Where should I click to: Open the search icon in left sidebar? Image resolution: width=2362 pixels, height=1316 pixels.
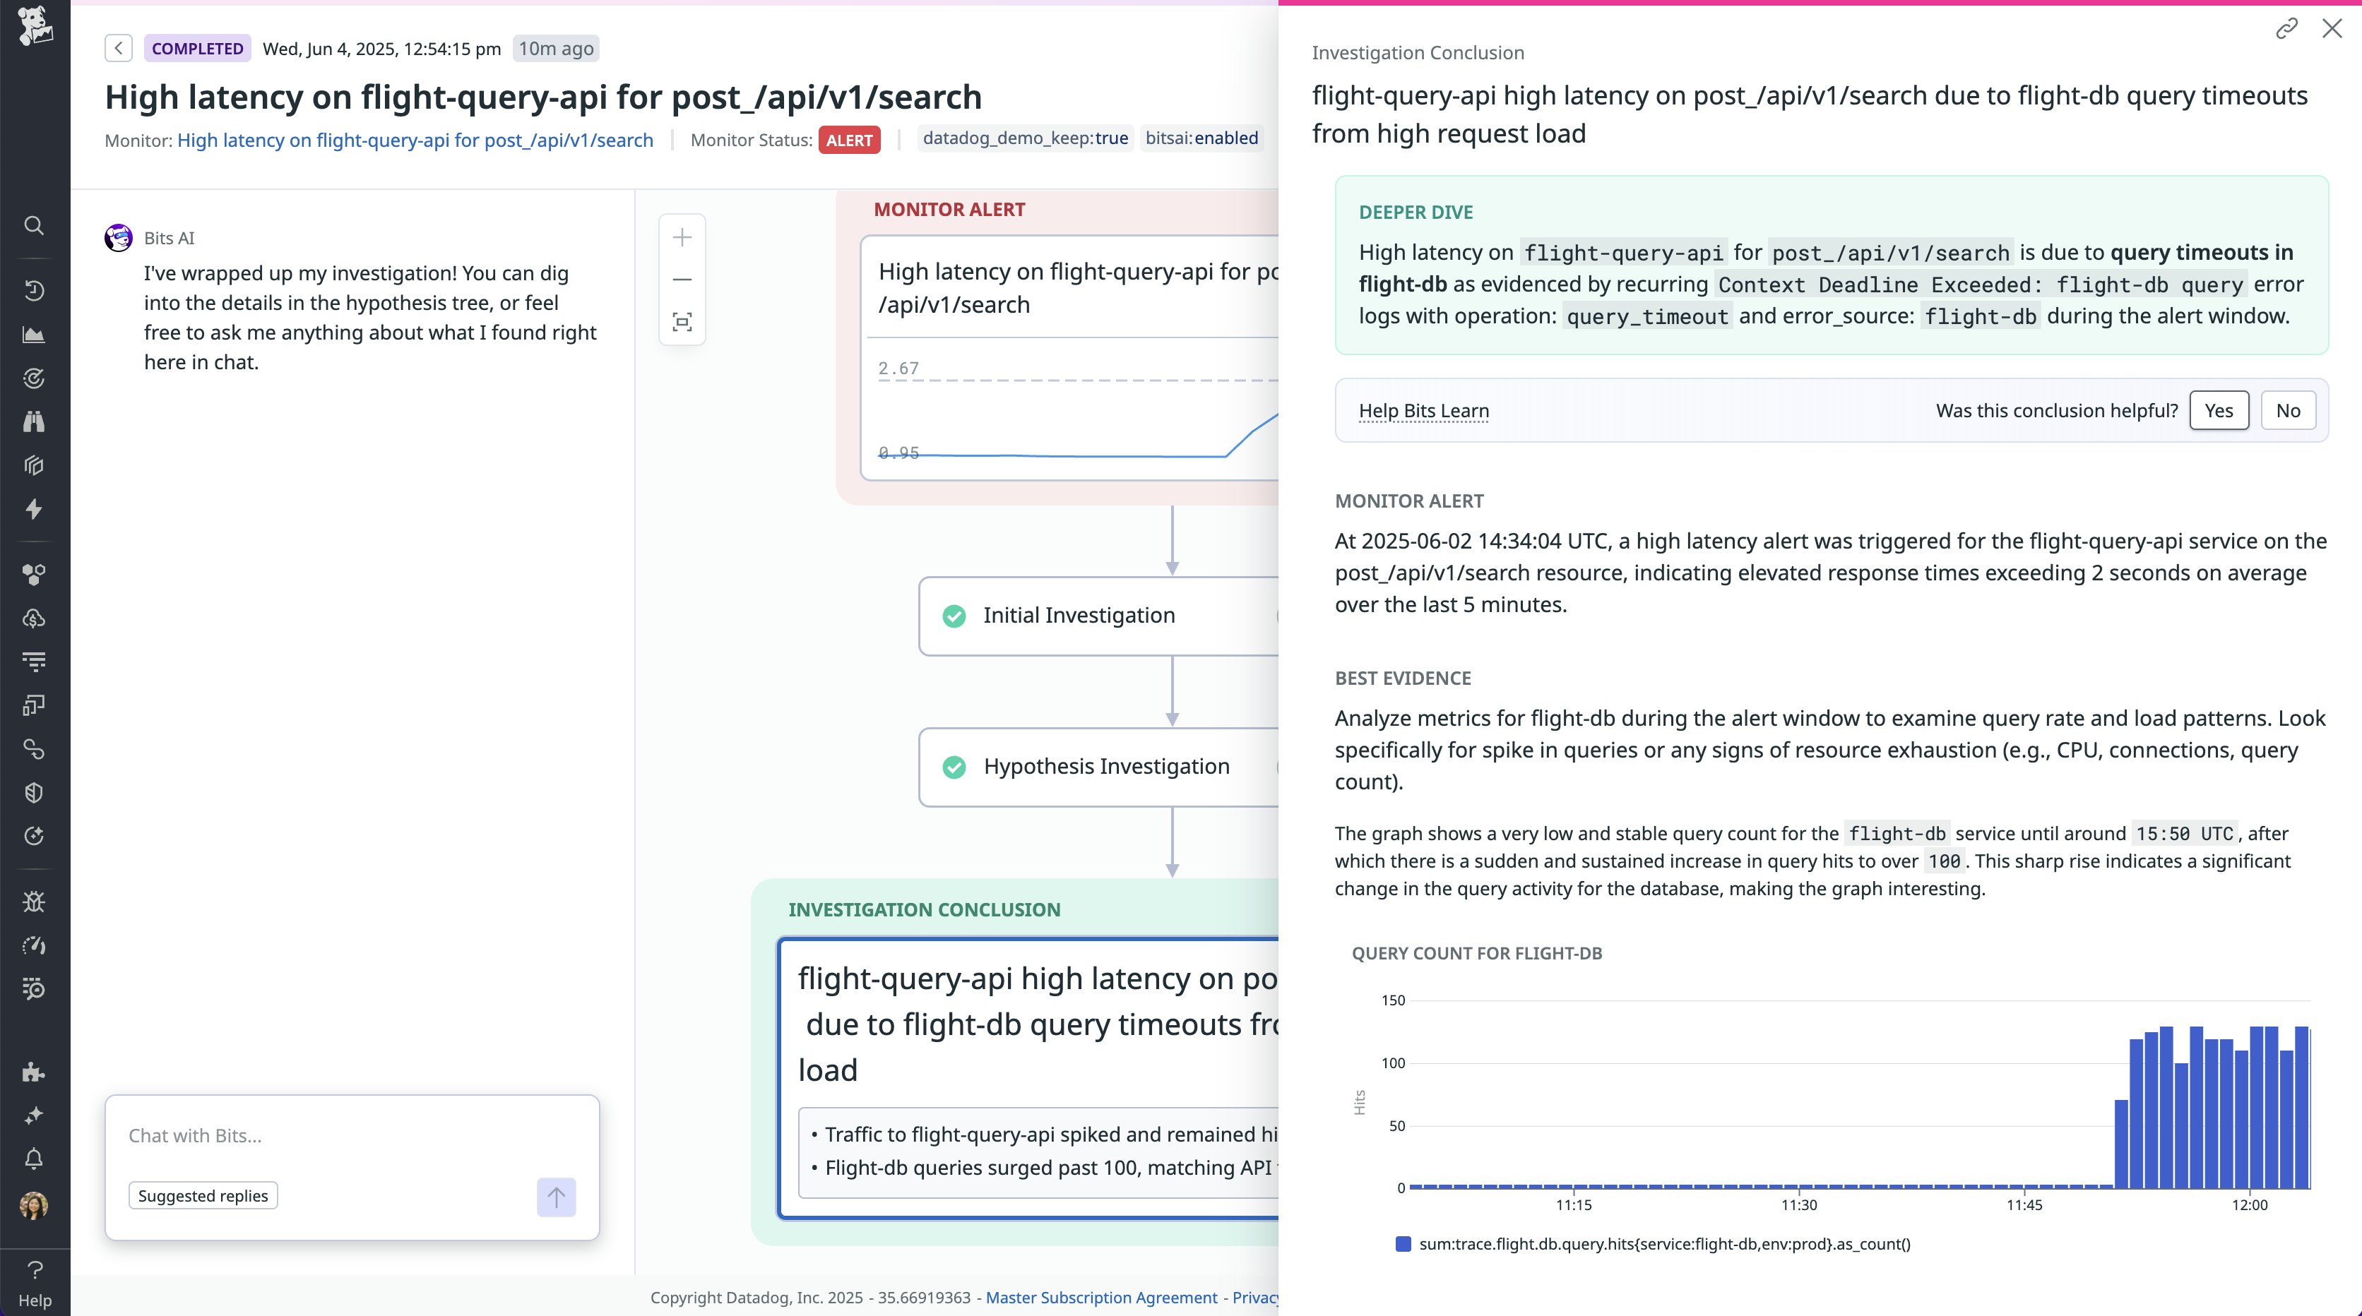pos(34,225)
